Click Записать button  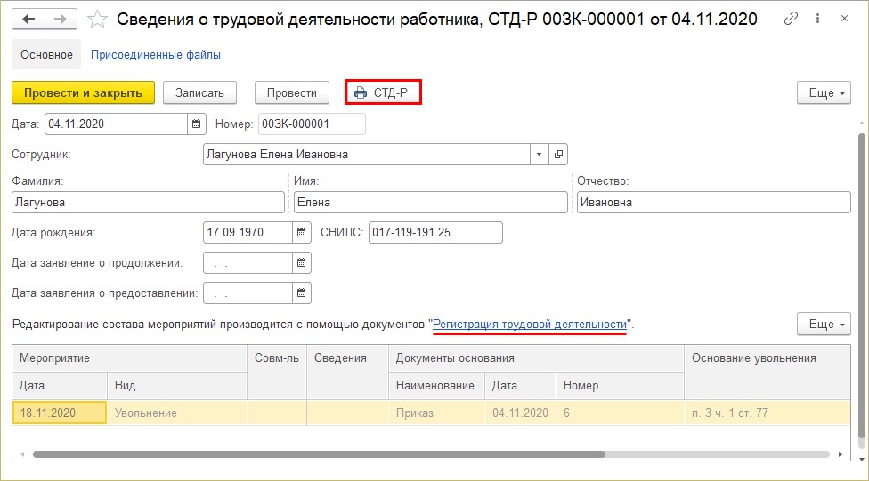tap(199, 93)
